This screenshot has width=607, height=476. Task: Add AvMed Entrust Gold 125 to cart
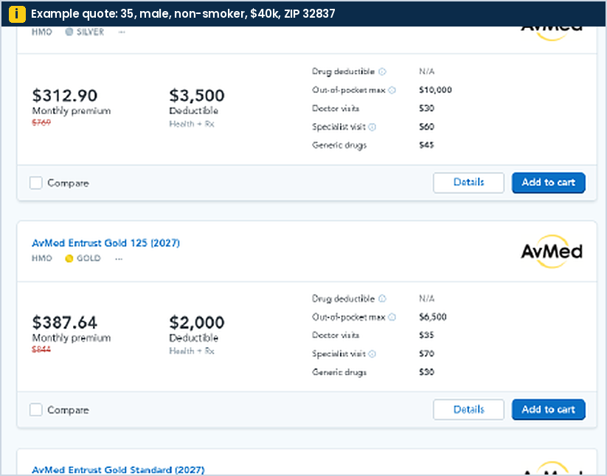coord(549,410)
